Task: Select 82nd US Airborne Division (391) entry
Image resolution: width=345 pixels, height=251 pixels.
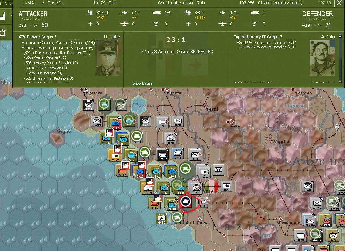Action: 266,42
